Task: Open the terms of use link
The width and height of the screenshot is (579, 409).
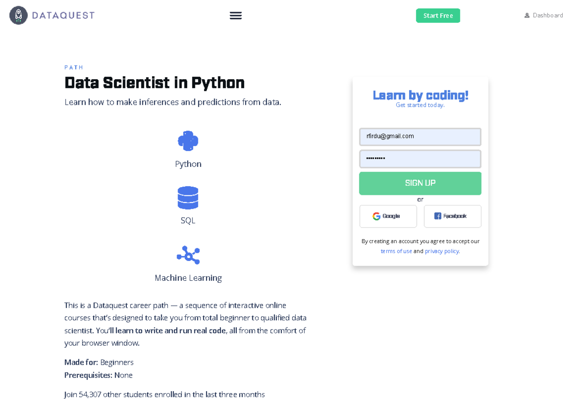Action: coord(396,251)
